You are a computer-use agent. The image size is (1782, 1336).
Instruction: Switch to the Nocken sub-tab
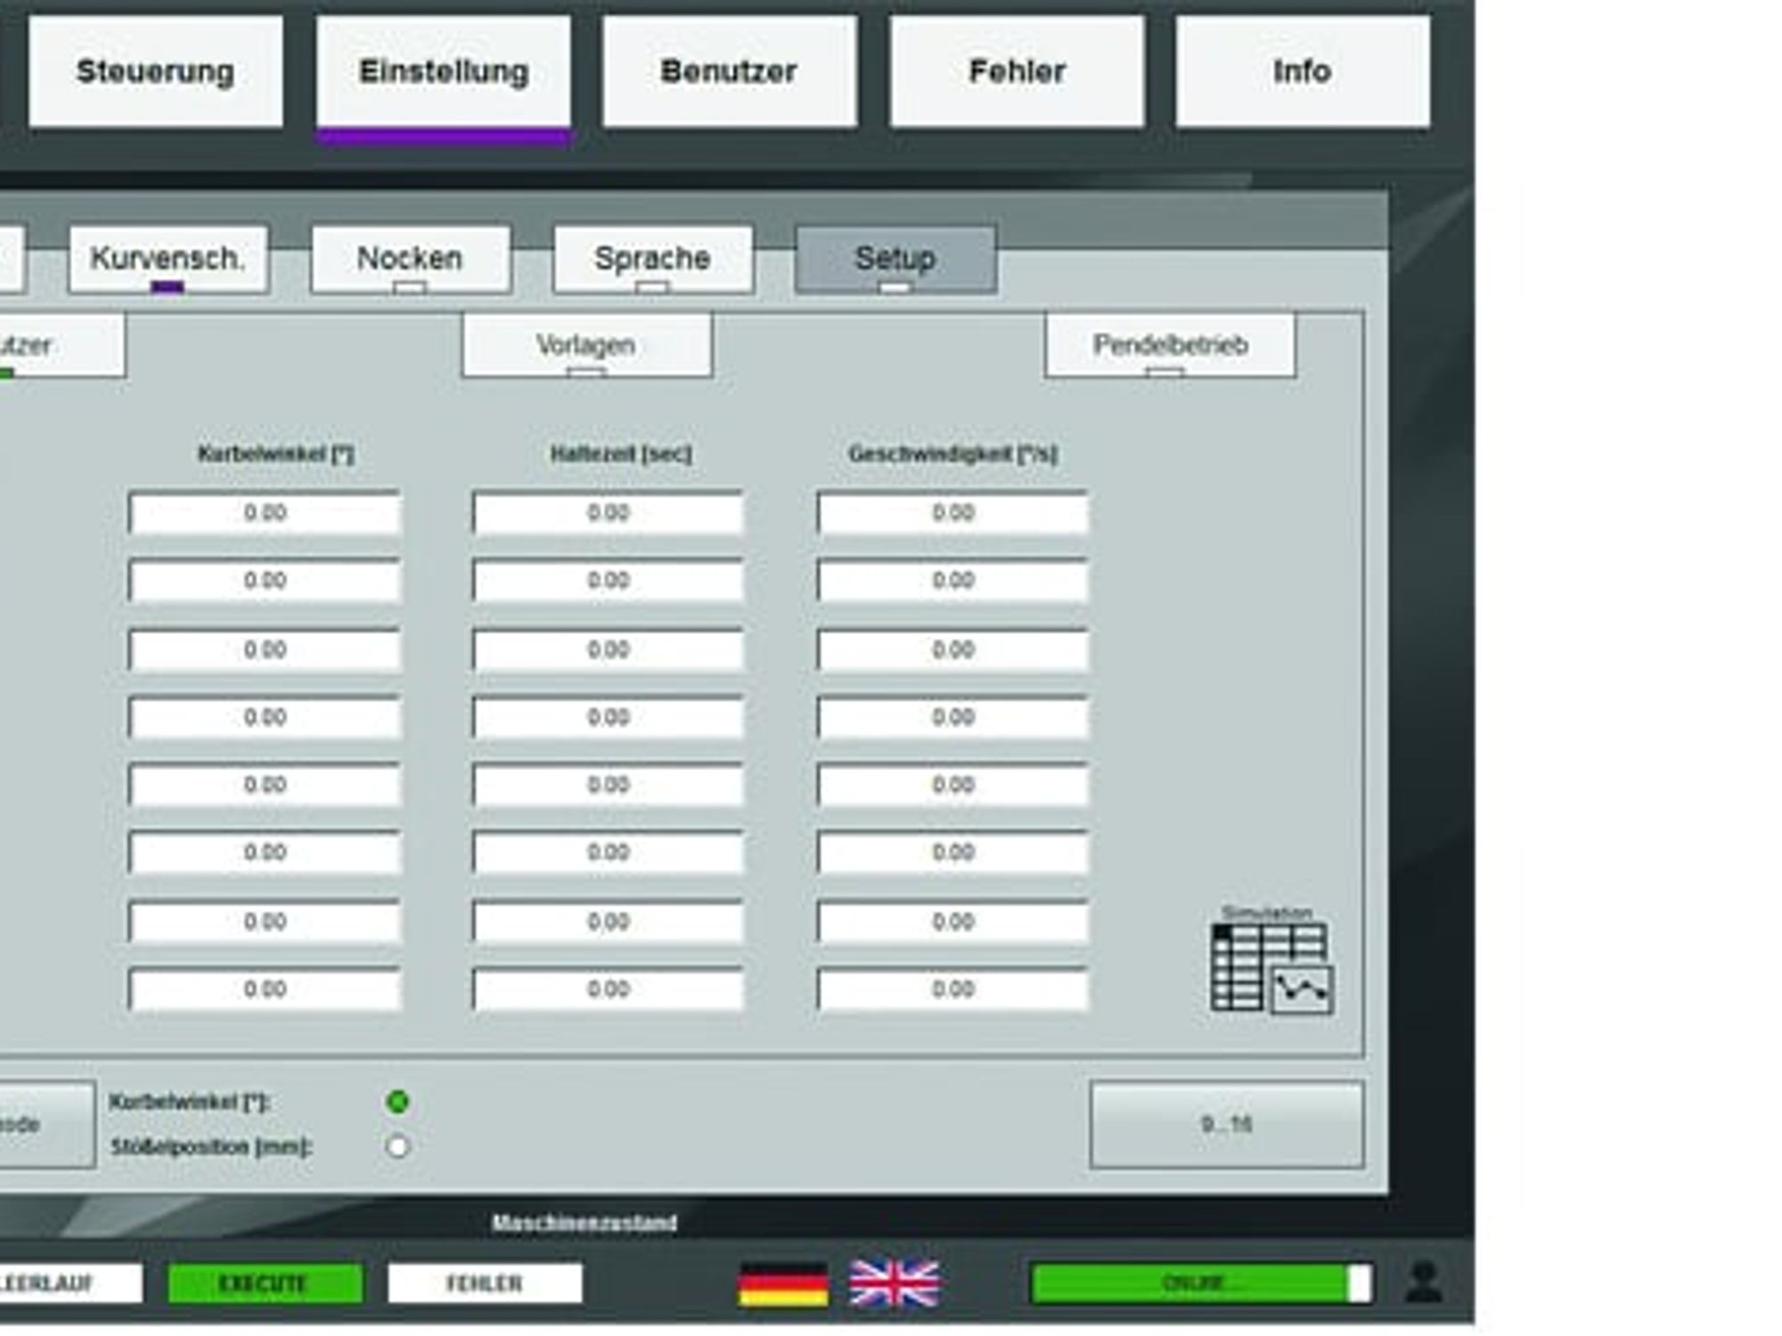click(x=411, y=259)
